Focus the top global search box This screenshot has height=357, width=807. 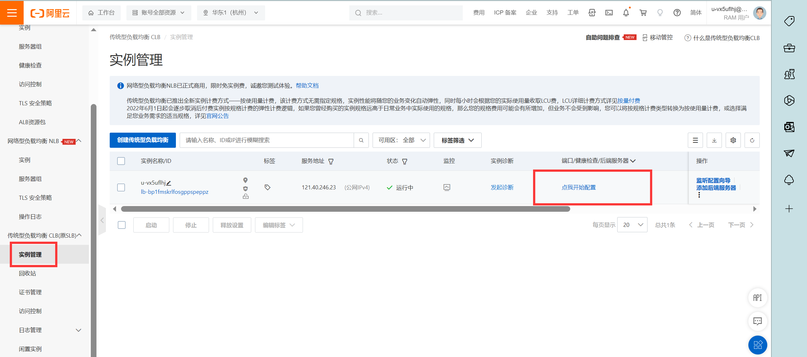406,13
